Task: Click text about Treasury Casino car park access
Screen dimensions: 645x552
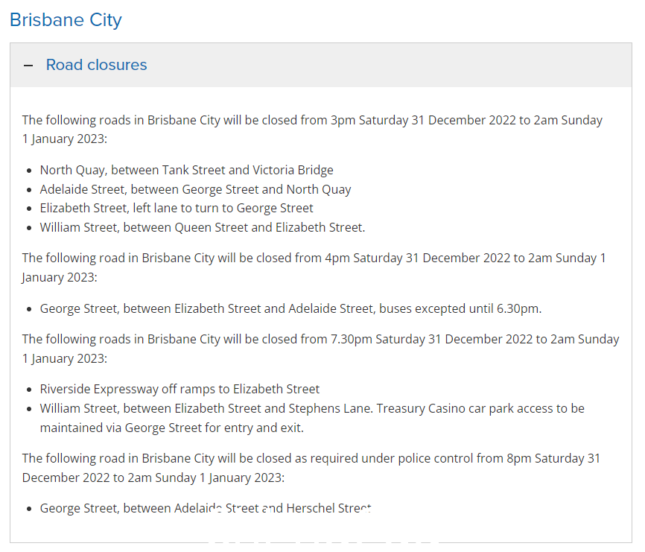Action: click(x=480, y=408)
